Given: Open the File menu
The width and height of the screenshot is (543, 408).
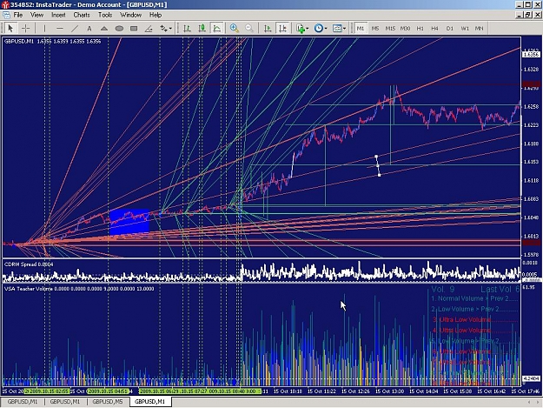Looking at the screenshot, I should (x=18, y=15).
